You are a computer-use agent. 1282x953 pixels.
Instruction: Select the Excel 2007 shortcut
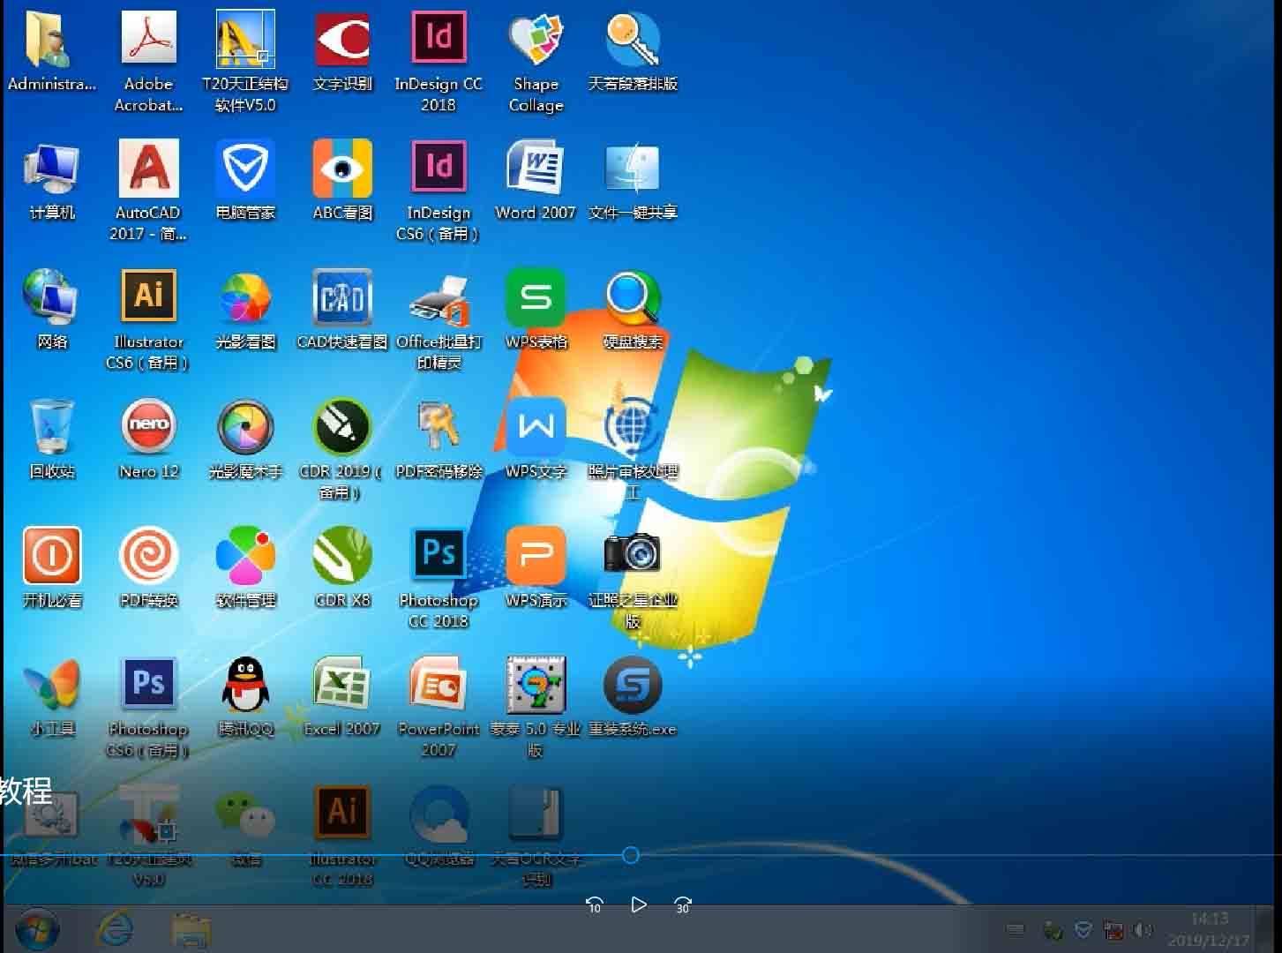[342, 685]
